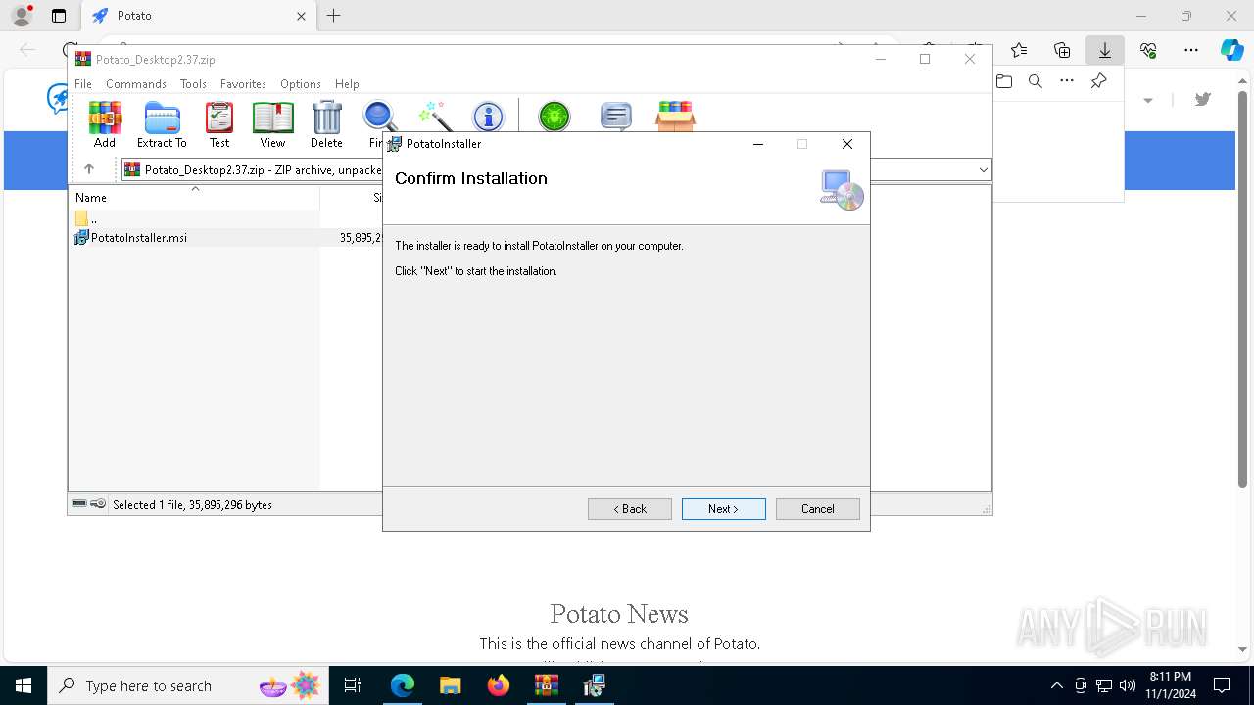Pin the downloads panel

tap(1099, 81)
